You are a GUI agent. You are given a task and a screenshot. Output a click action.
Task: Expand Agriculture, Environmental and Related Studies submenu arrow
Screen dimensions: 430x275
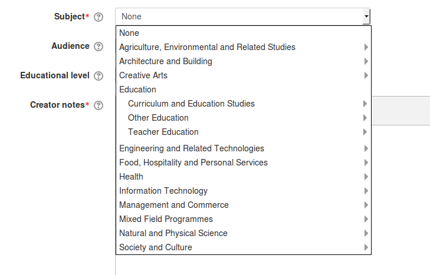coord(366,47)
